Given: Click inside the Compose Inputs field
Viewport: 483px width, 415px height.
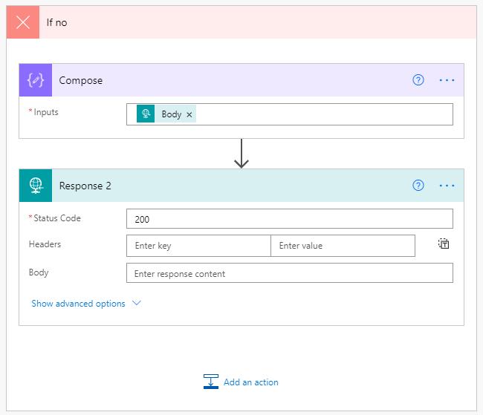Looking at the screenshot, I should [320, 114].
